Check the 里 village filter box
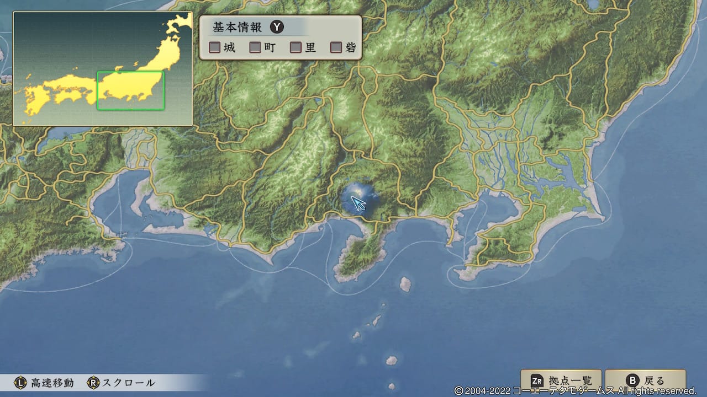707x397 pixels. [295, 47]
